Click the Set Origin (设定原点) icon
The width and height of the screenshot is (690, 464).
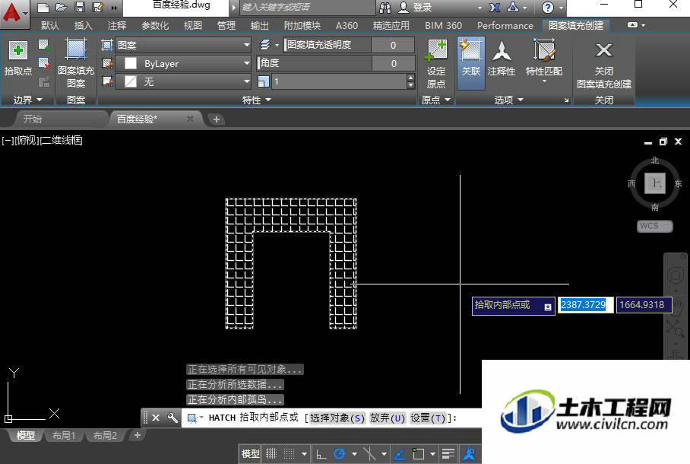coord(436,50)
